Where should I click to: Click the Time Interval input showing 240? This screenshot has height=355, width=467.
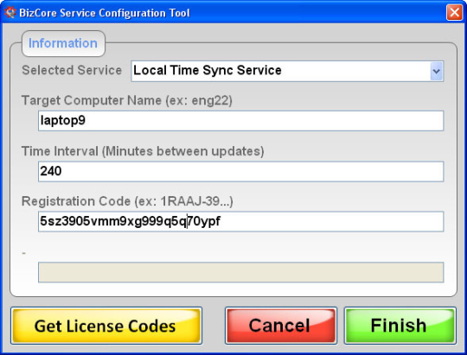coord(240,171)
